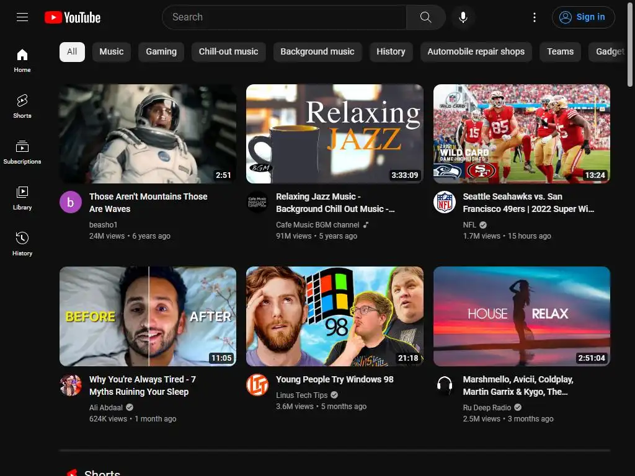Play the Interstellar astronaut video thumbnail

[148, 134]
